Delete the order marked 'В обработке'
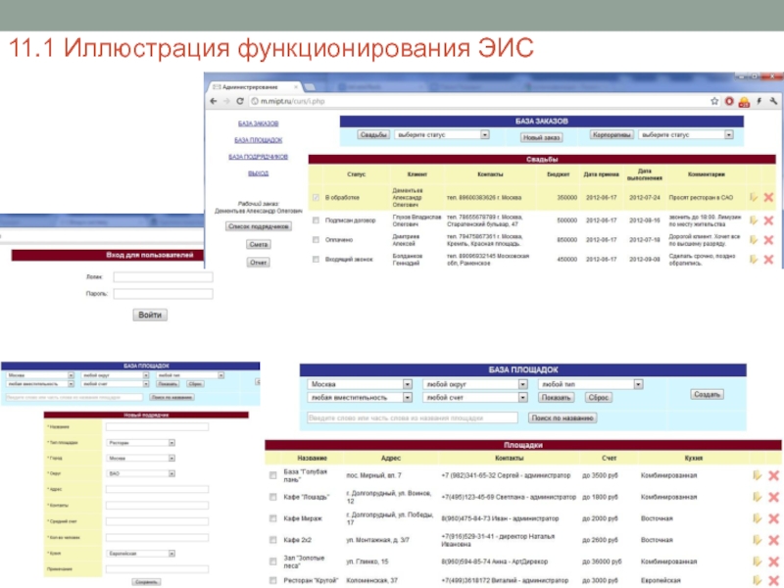 coord(768,198)
